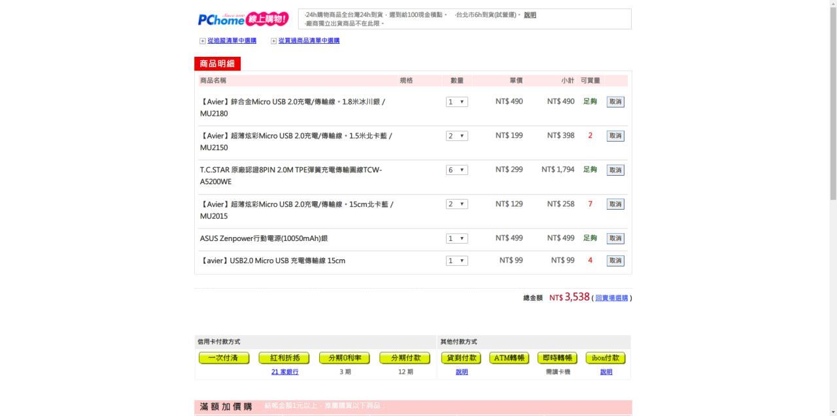Choose 即時轉帳 payment button

tap(558, 358)
